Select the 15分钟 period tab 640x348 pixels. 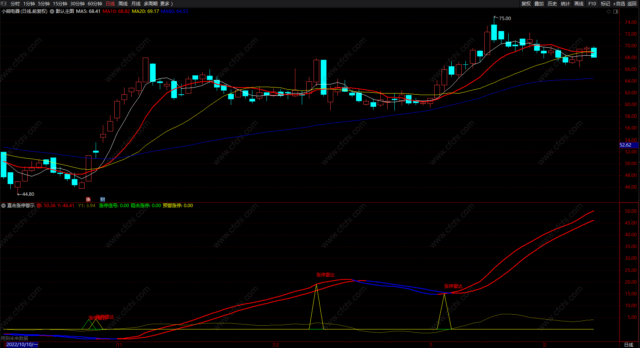pyautogui.click(x=60, y=4)
